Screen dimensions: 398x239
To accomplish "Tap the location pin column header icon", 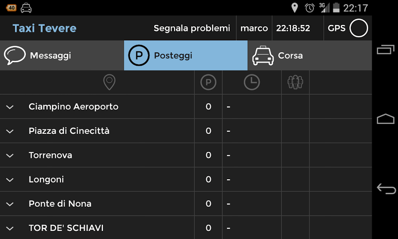I will point(109,82).
